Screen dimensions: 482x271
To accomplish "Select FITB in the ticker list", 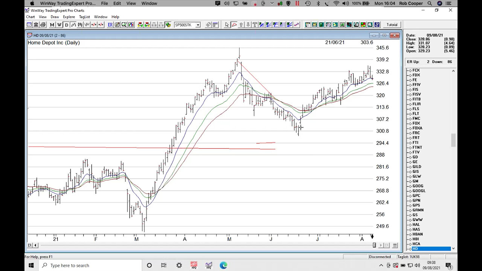I will (416, 99).
